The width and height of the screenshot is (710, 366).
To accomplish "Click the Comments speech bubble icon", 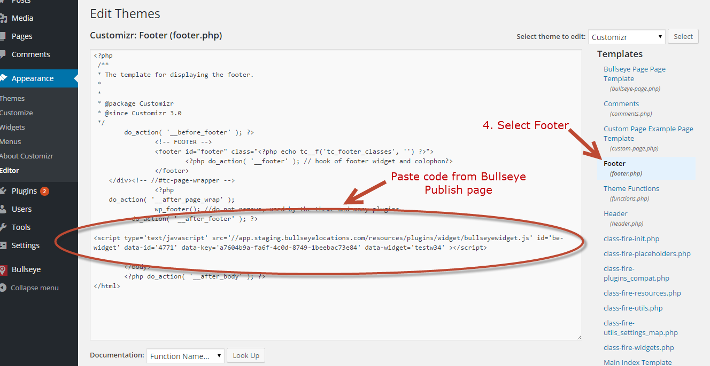I will click(3, 54).
